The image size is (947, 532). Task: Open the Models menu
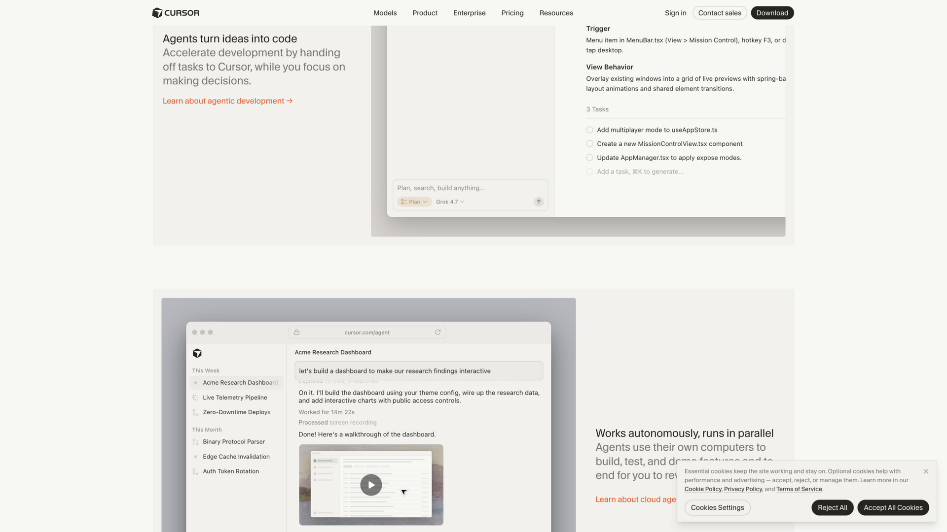(385, 13)
